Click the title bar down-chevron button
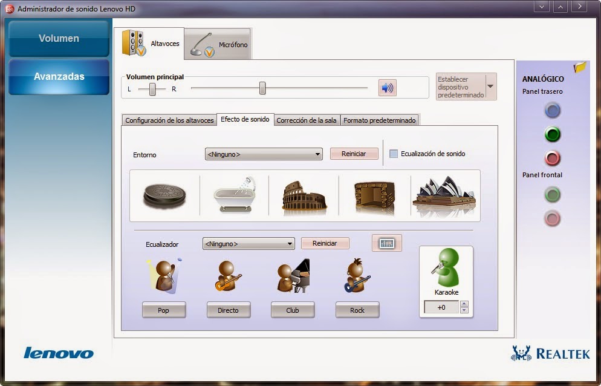This screenshot has height=386, width=601. (x=542, y=7)
